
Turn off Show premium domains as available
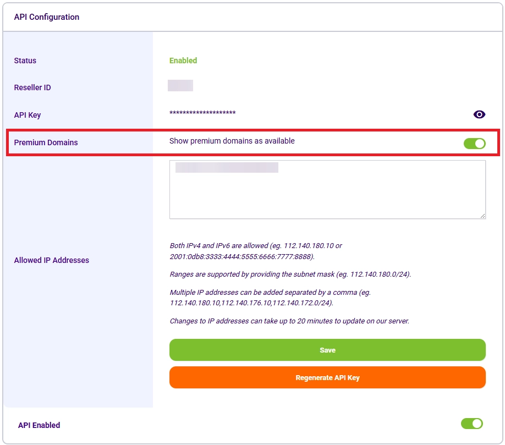(x=474, y=142)
